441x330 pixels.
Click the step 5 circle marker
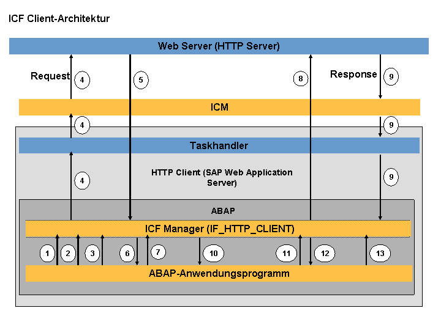point(141,80)
